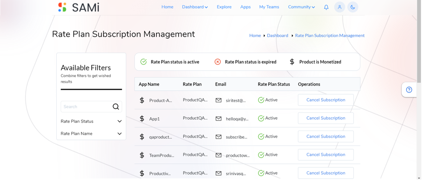
Task: Click the email text siritest@...
Action: pos(236,101)
